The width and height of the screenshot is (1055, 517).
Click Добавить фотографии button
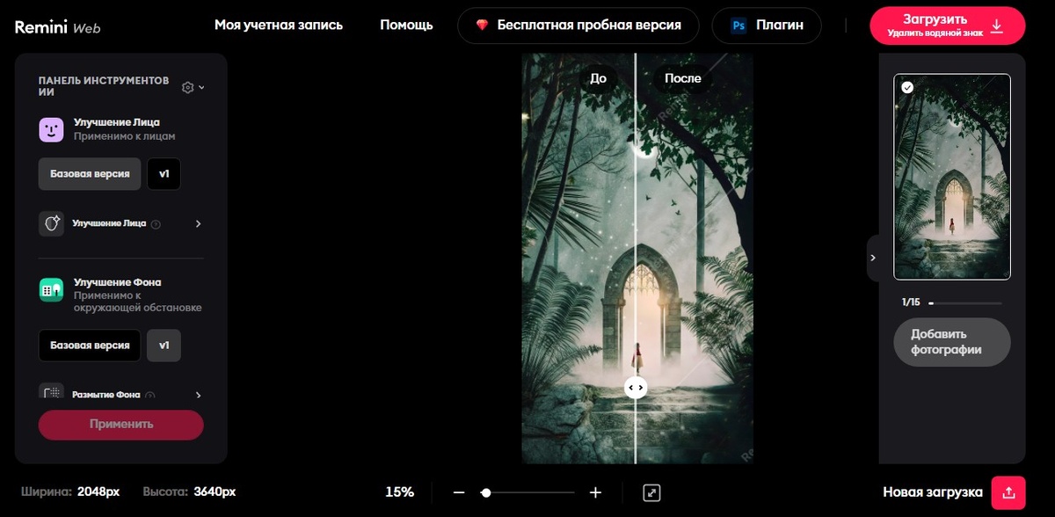tap(952, 342)
